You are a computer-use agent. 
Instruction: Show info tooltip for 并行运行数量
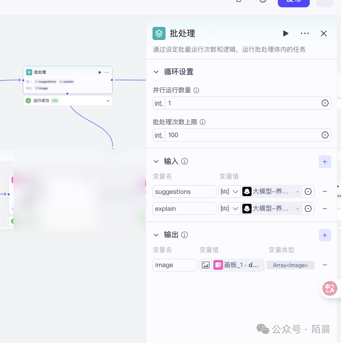coord(196,90)
